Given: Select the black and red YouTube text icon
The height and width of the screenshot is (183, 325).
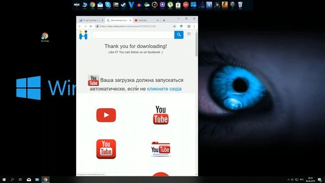Looking at the screenshot, I should pyautogui.click(x=160, y=115).
